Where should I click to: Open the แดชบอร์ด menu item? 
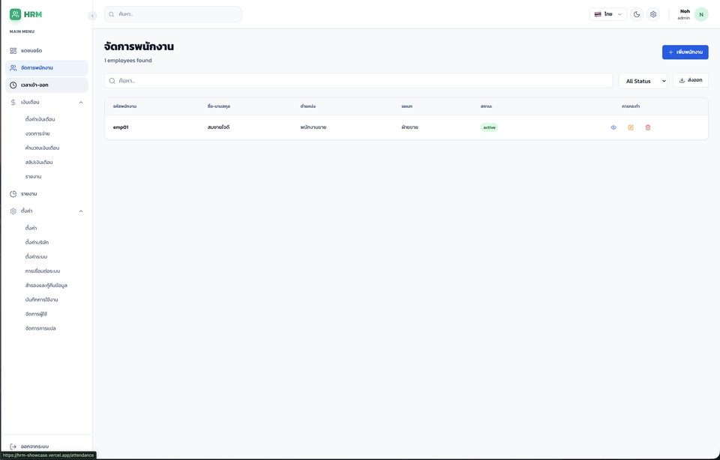pos(31,51)
